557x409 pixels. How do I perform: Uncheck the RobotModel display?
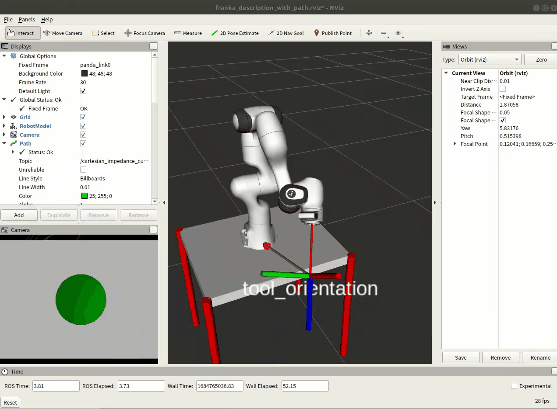click(83, 126)
